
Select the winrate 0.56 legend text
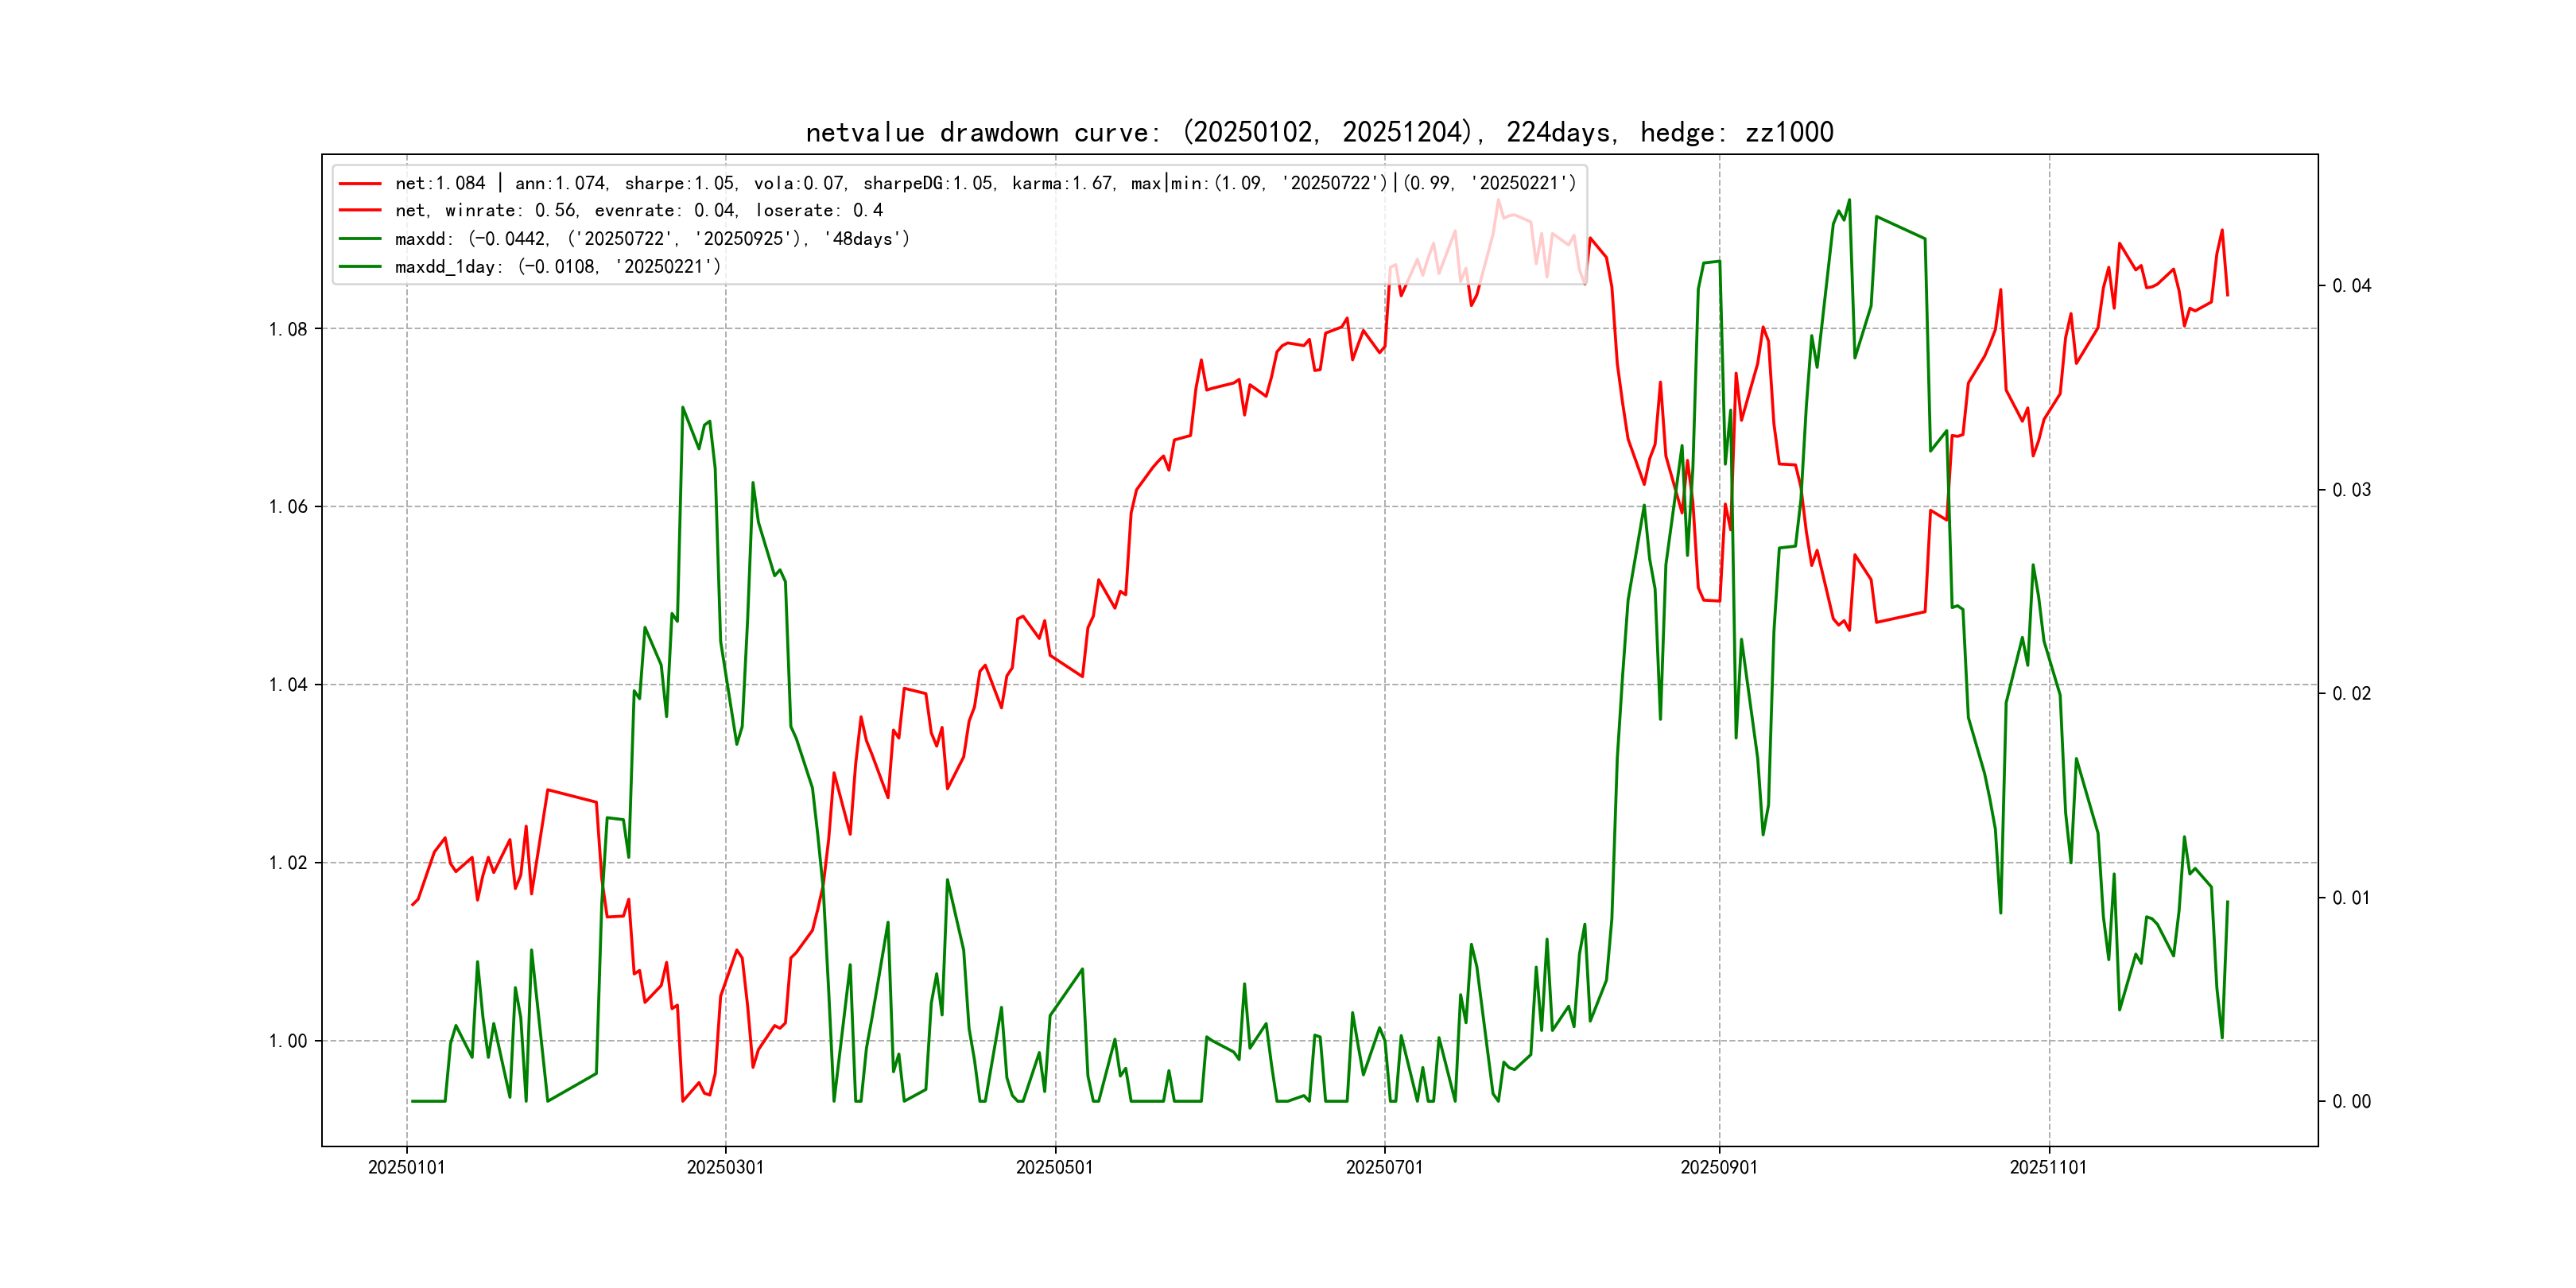(x=638, y=210)
